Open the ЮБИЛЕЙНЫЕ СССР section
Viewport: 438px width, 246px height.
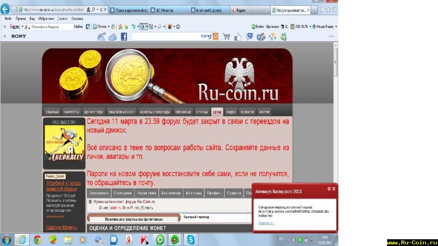pos(121,112)
